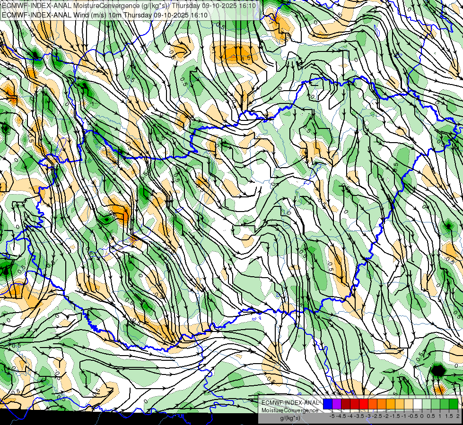Viewport: 463px width, 425px height.
Task: Click the '-1' legend tick label
Action: click(x=404, y=416)
